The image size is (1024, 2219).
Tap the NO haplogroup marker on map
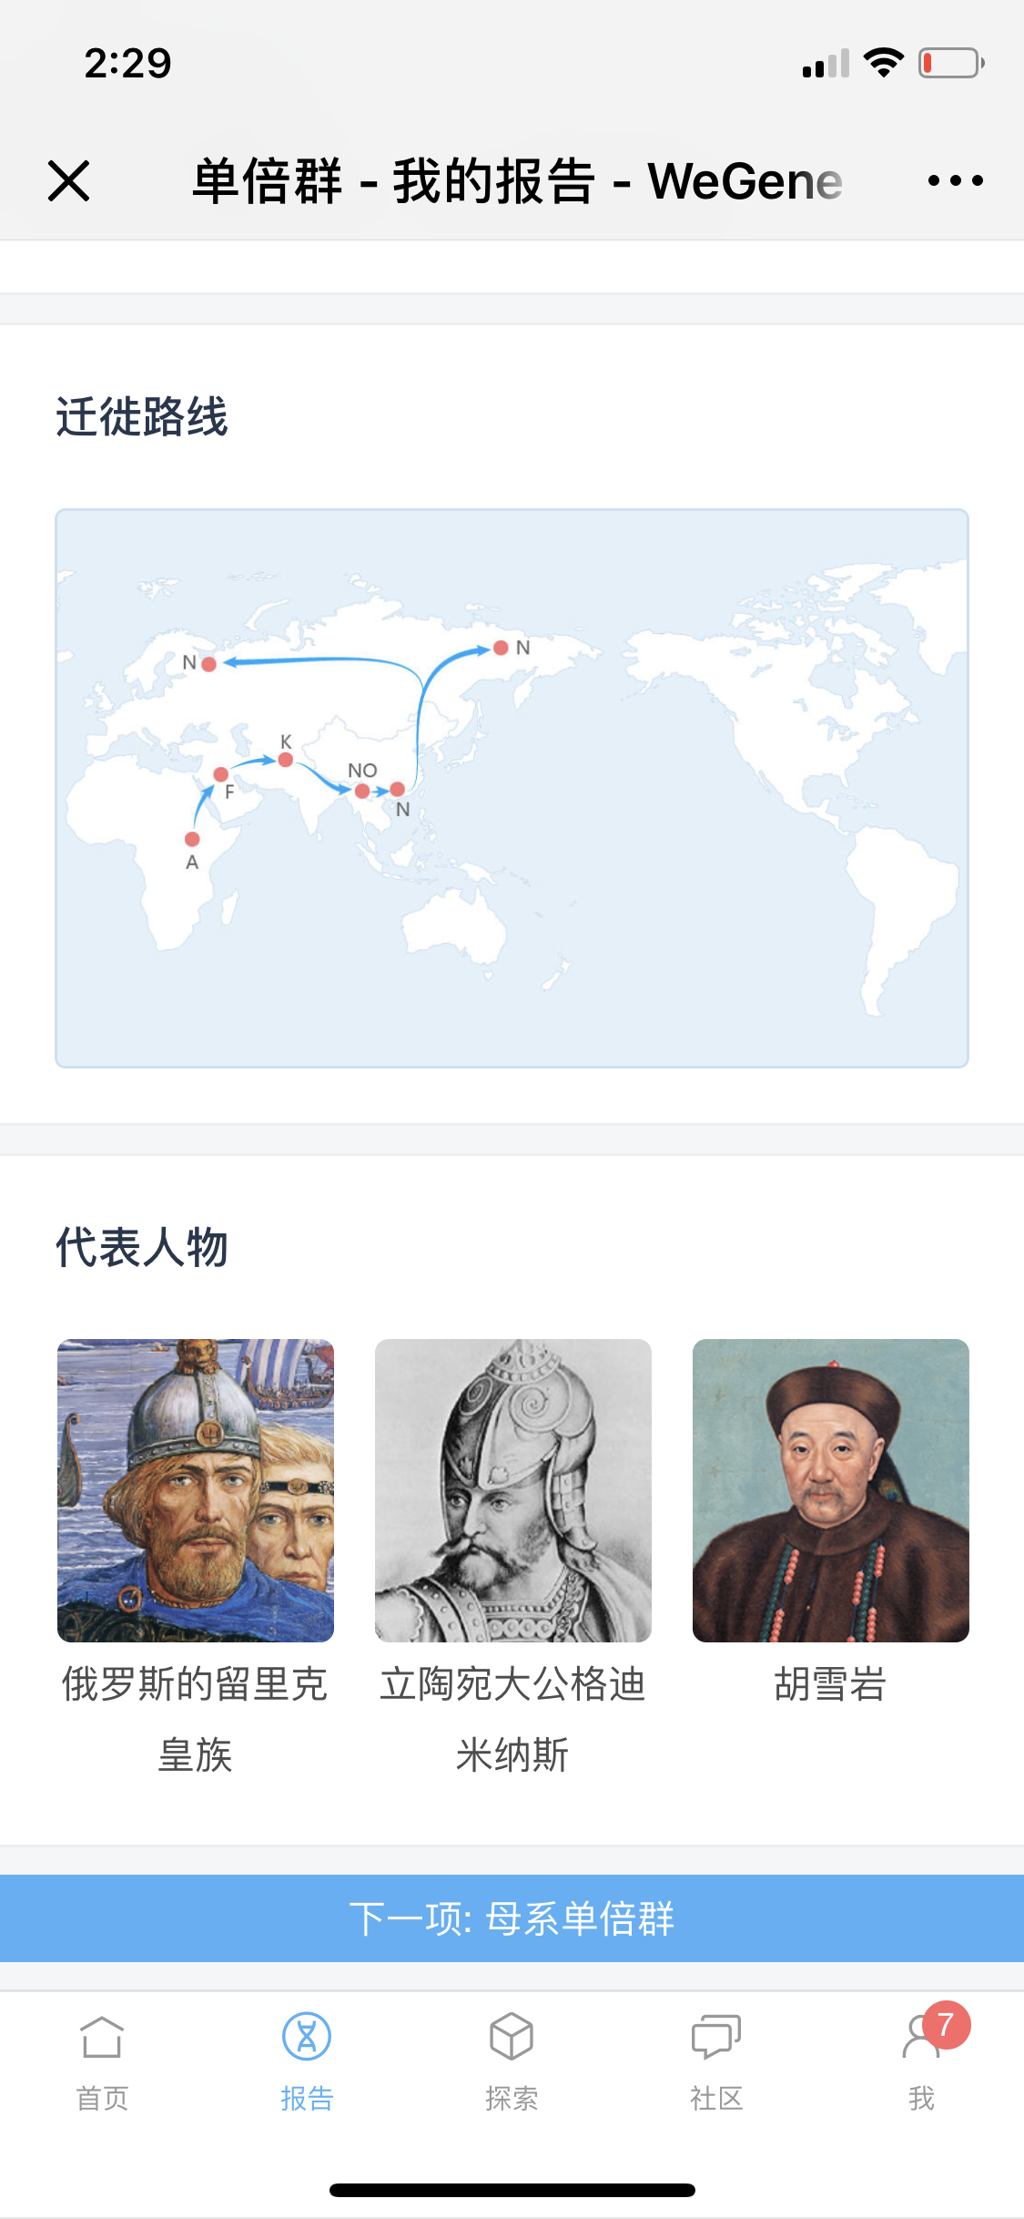tap(362, 791)
